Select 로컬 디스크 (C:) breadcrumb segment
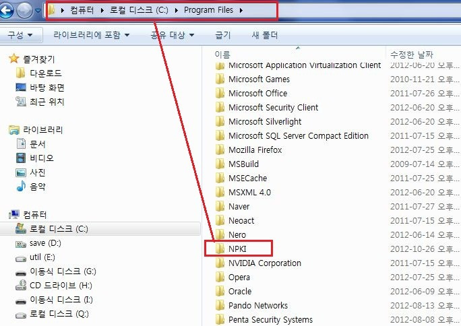Image resolution: width=461 pixels, height=326 pixels. pos(139,10)
